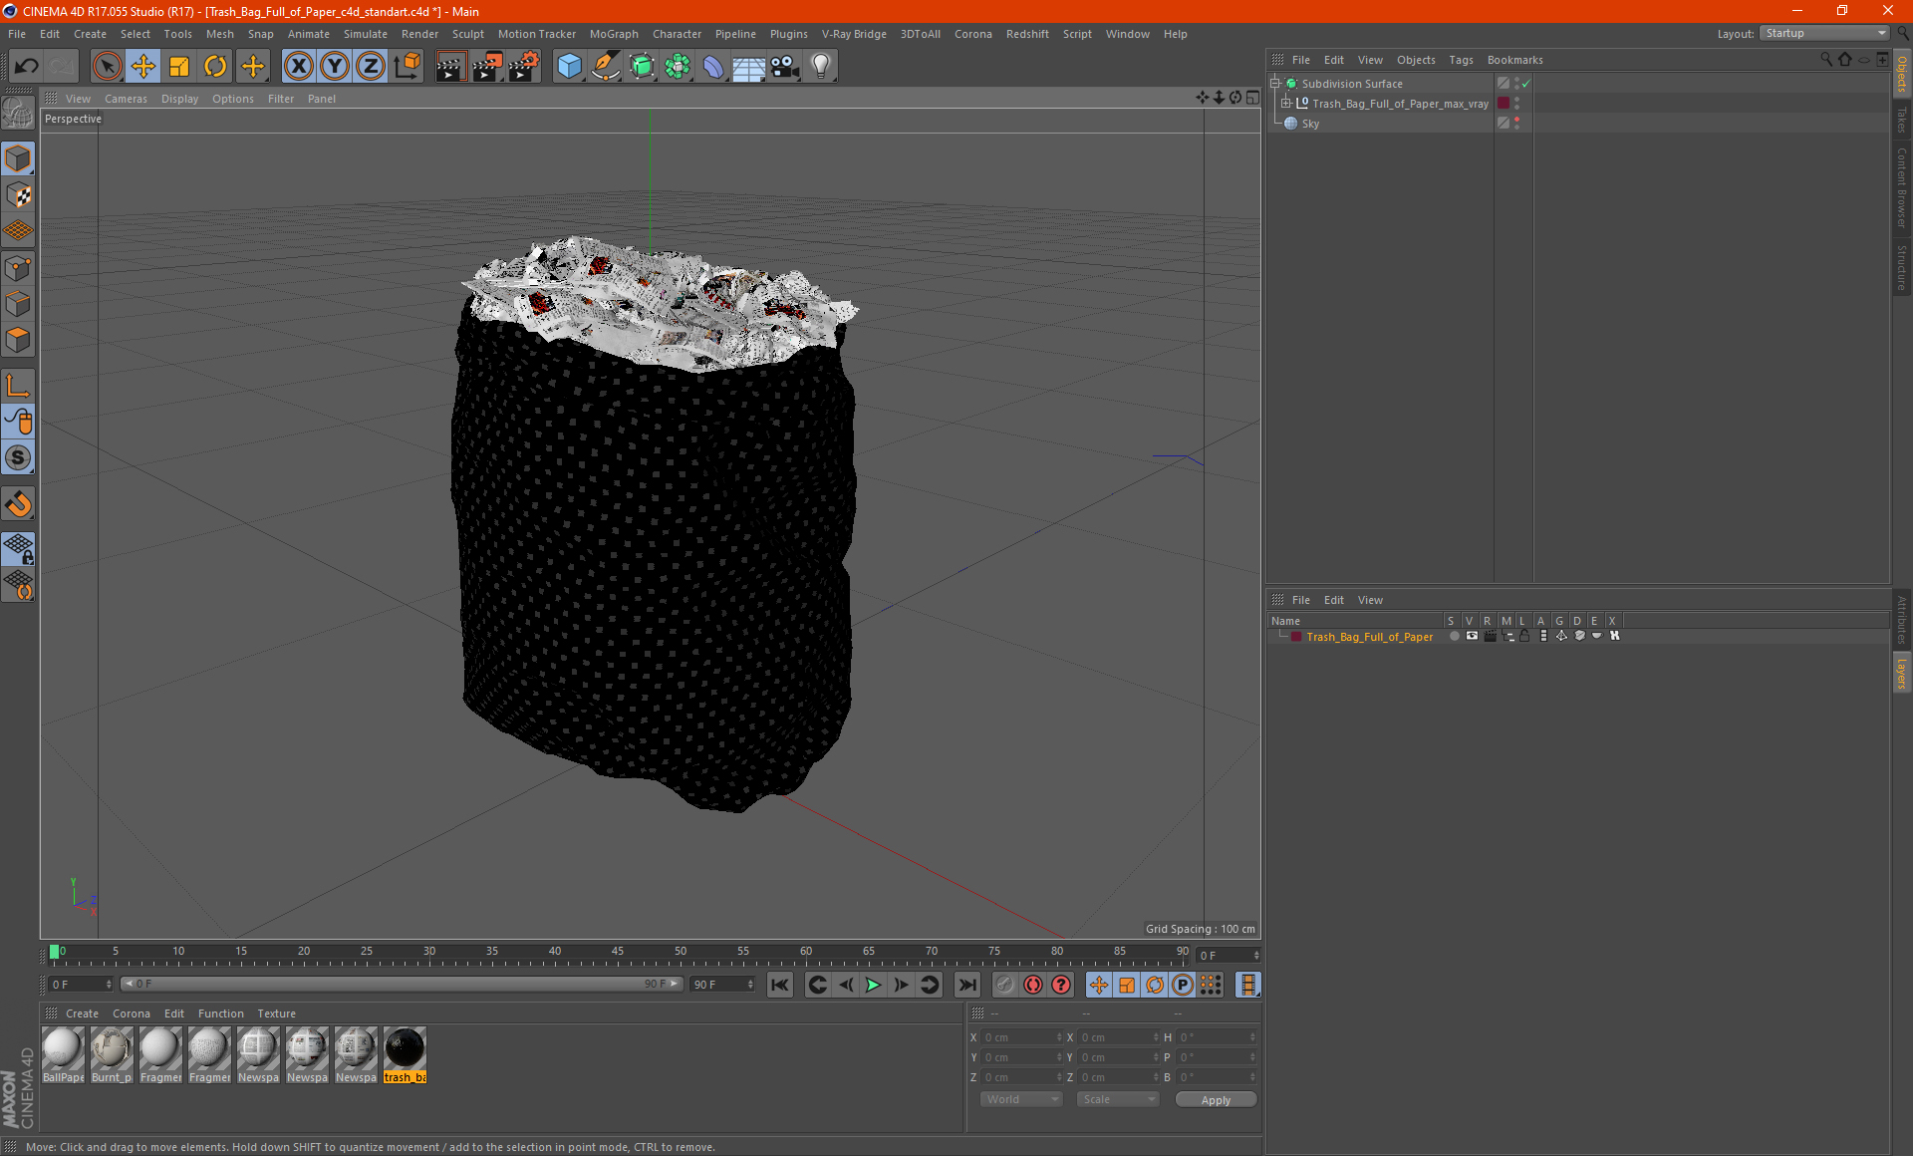Collapse Subdivision Surface tree item

1275,84
